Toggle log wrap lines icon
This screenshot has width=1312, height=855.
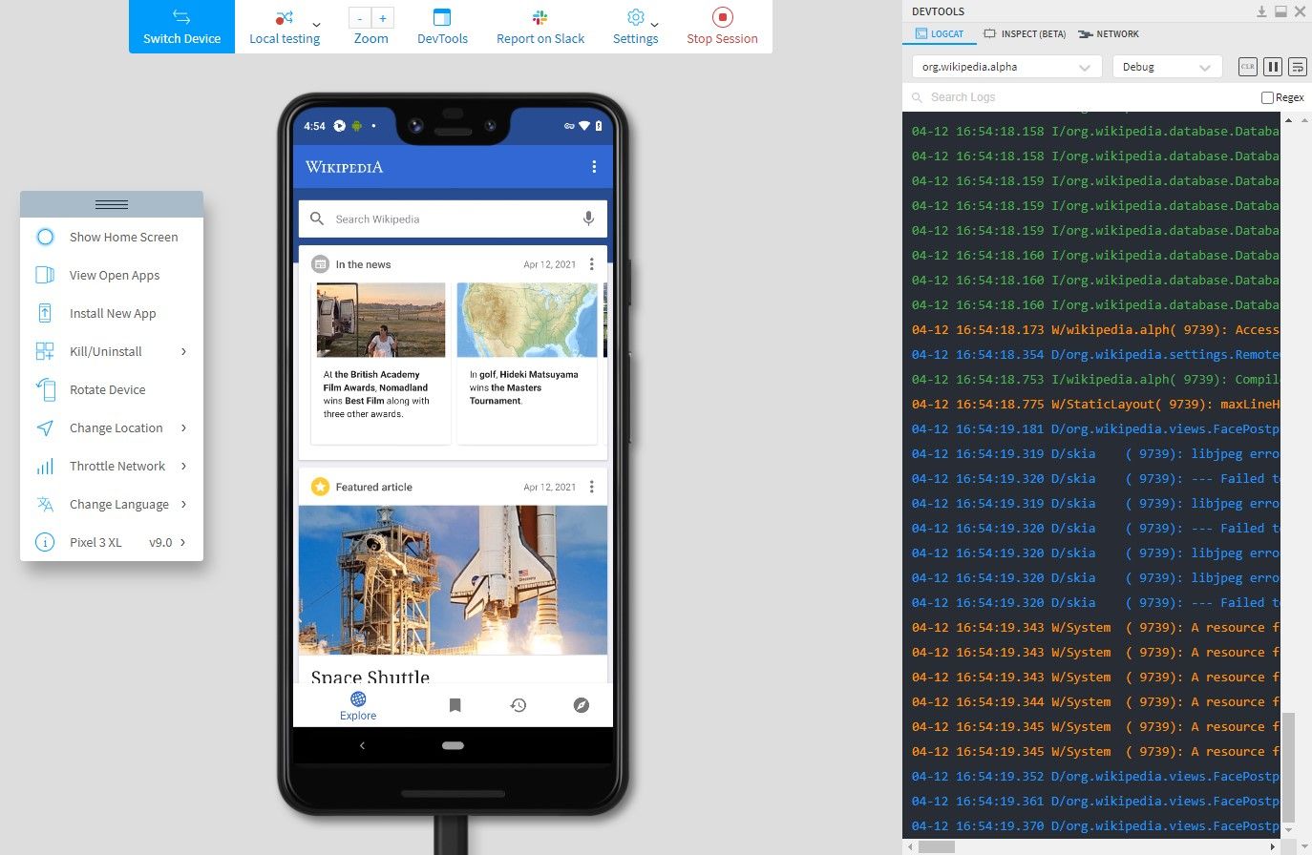1297,67
